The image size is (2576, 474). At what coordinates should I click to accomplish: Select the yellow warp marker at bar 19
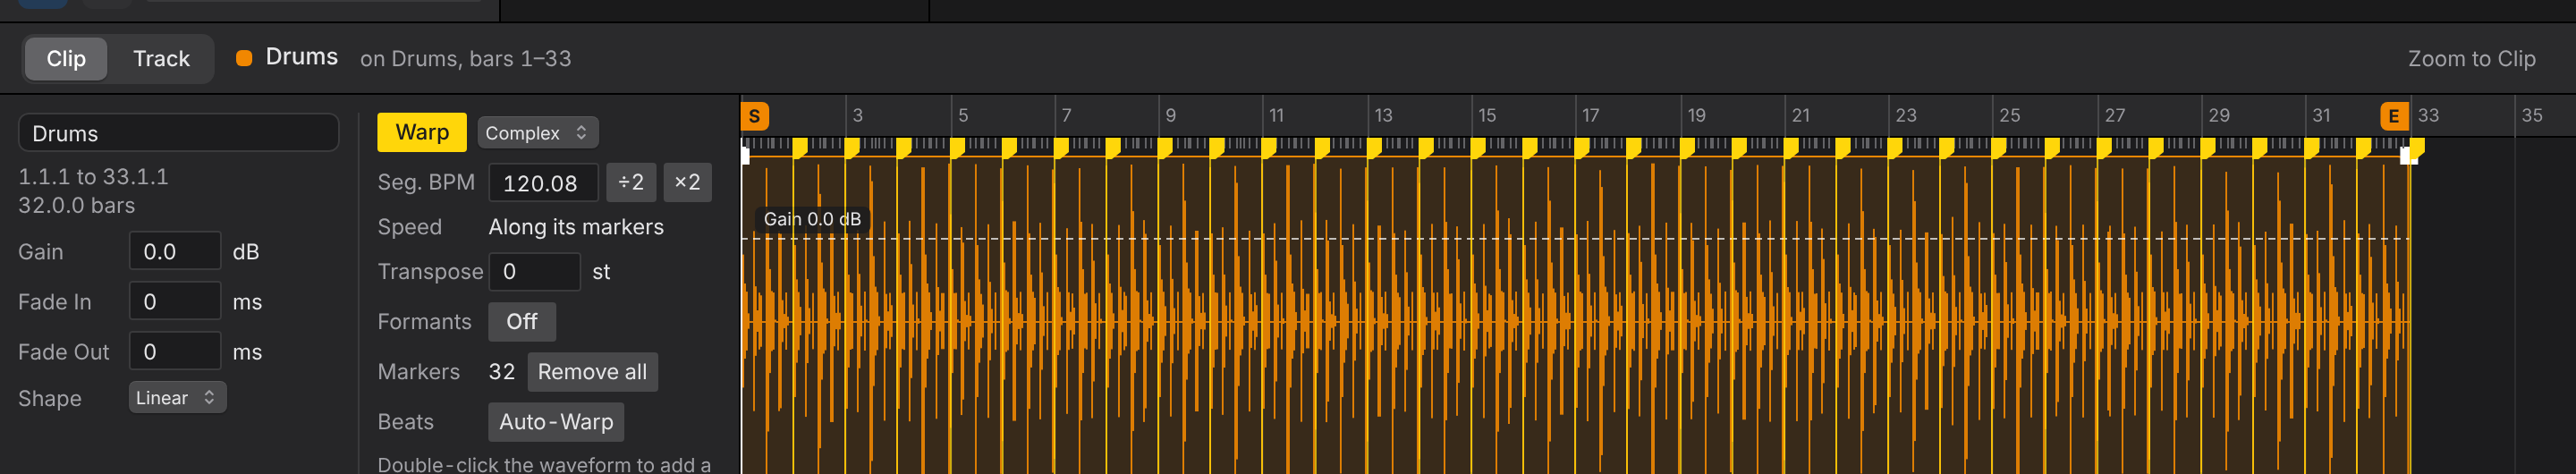coord(1688,147)
